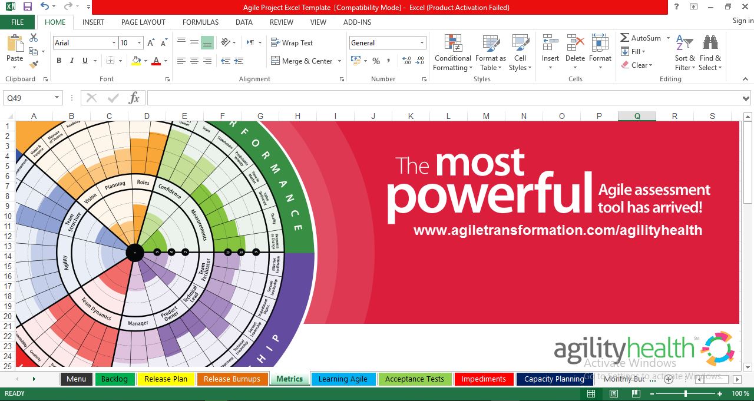Open the Backlog sheet tab

[x=114, y=379]
